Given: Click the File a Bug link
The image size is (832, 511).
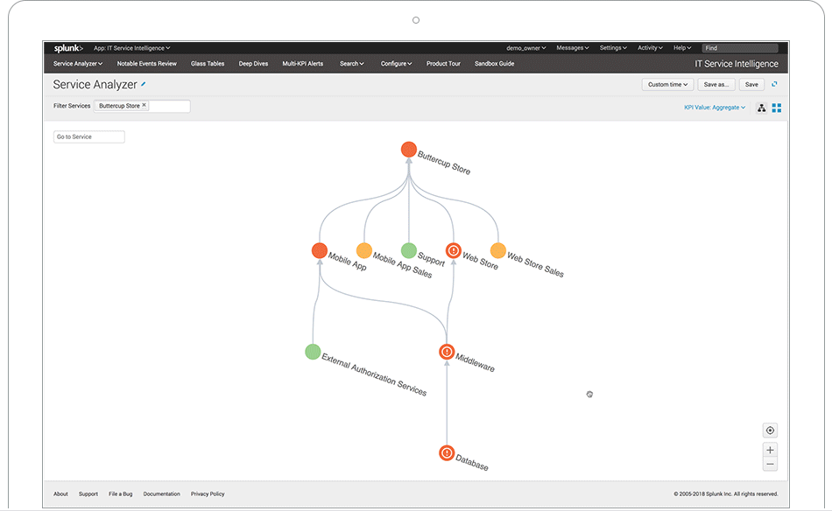Looking at the screenshot, I should pos(121,494).
